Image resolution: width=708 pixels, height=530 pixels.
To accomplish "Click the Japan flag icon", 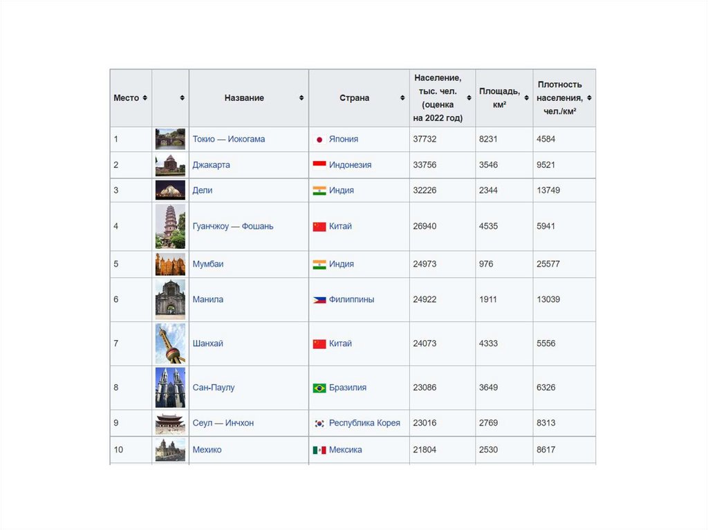I will point(319,140).
